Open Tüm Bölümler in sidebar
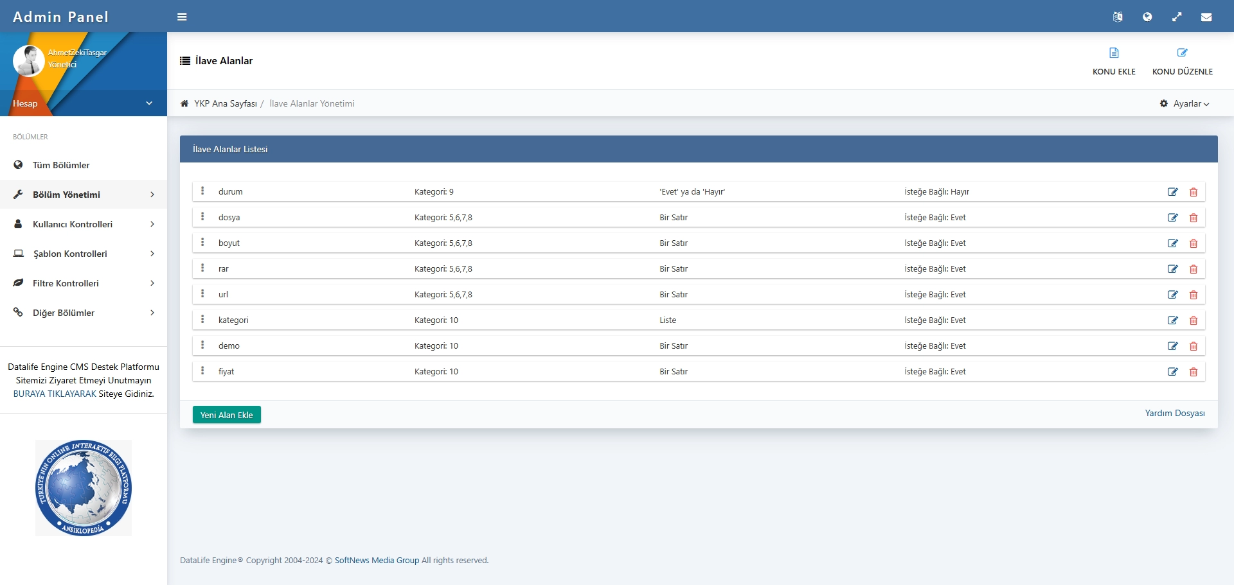 click(61, 165)
